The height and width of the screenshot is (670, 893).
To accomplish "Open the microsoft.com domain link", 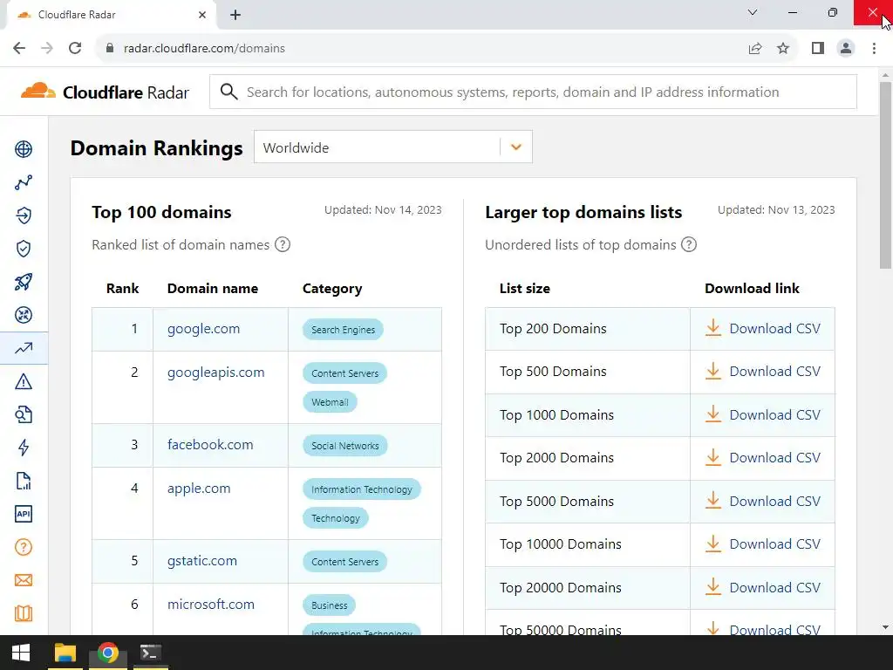I will tap(211, 605).
